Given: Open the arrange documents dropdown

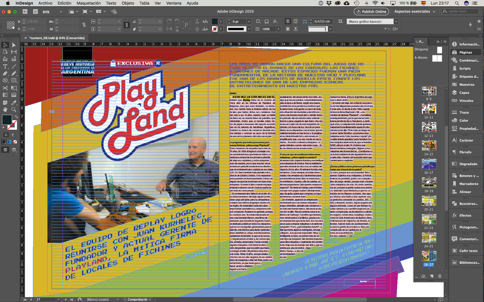Looking at the screenshot, I should (101, 12).
